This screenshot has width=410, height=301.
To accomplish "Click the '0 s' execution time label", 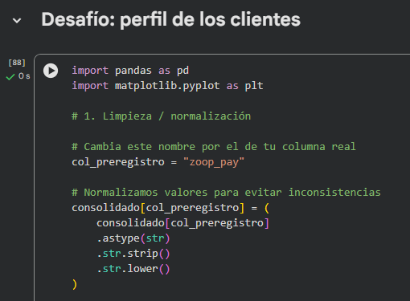I will tap(24, 76).
